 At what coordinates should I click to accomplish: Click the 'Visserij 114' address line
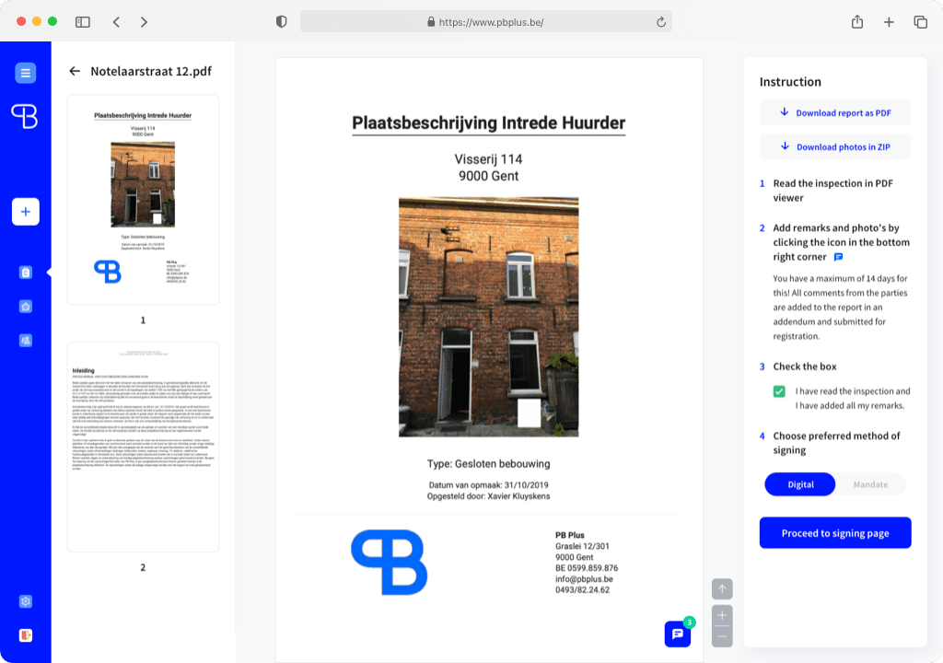488,159
